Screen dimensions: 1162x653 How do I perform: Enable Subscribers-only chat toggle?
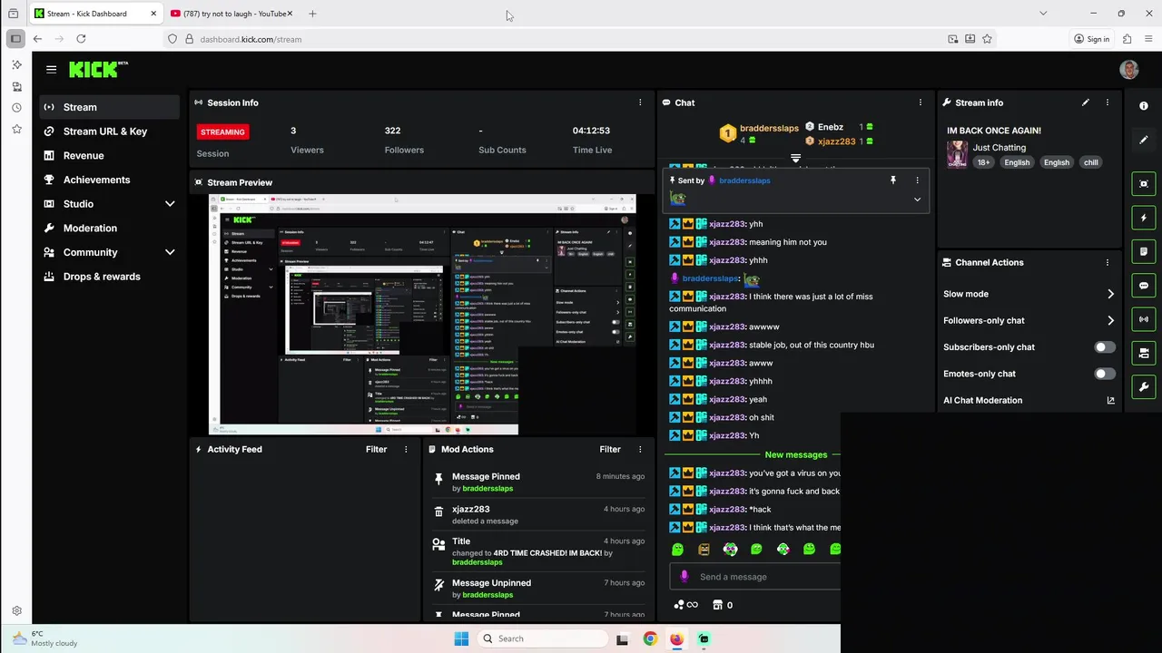click(x=1104, y=347)
